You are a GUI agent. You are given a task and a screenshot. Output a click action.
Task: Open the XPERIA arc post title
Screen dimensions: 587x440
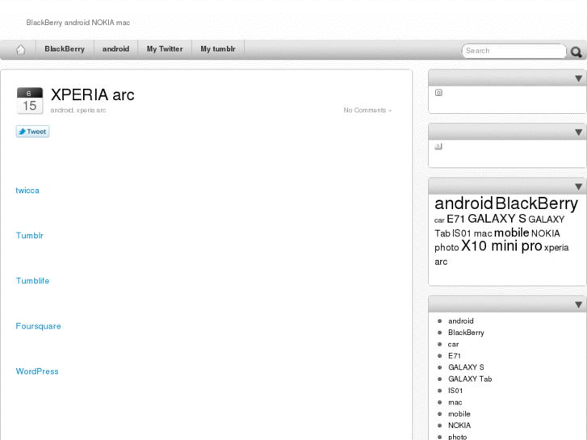(93, 94)
